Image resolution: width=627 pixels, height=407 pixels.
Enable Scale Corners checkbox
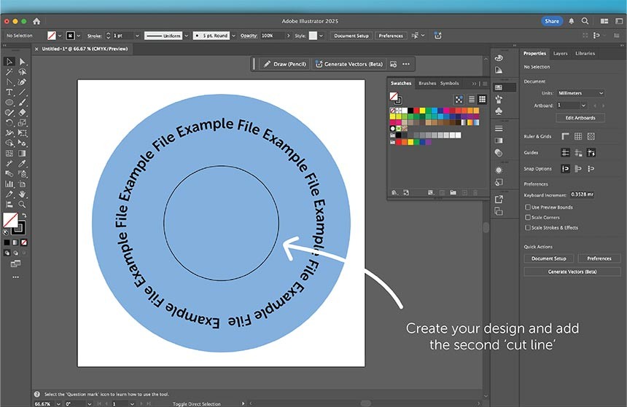(x=528, y=217)
